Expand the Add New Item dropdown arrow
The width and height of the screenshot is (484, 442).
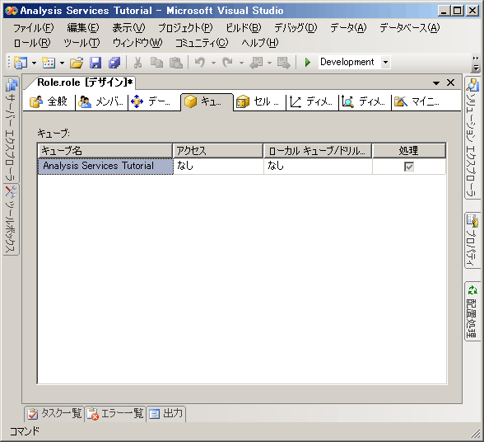pos(62,63)
